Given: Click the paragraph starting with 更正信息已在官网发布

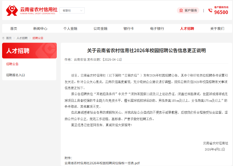Looking at the screenshot, I should 102,125.
